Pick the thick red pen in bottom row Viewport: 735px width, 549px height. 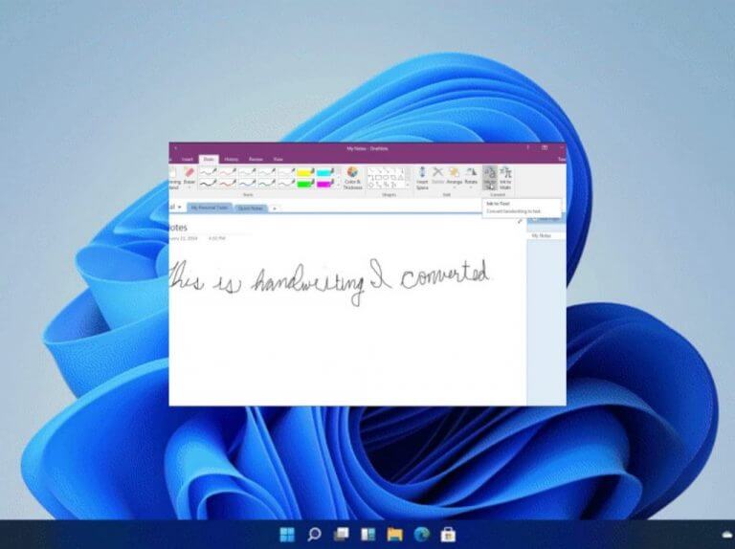(x=228, y=184)
